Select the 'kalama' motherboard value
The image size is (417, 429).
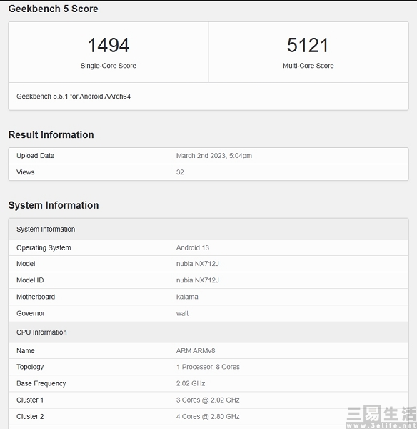[187, 297]
